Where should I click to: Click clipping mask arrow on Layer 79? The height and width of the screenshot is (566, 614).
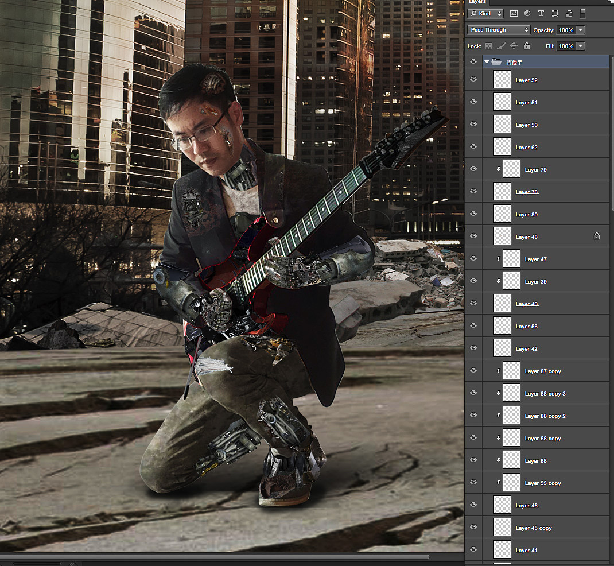click(499, 169)
